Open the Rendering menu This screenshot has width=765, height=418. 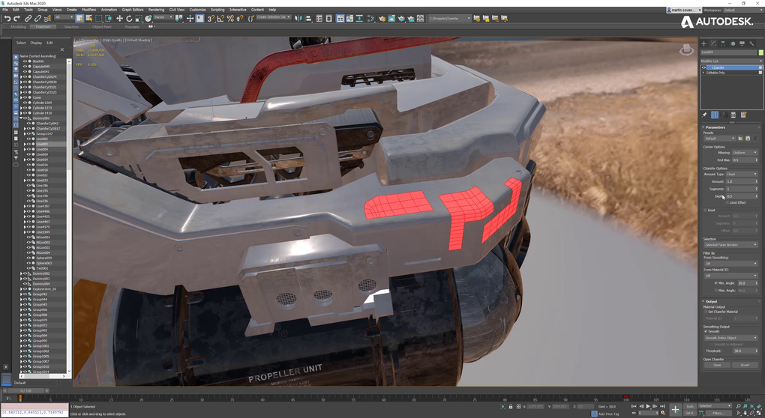tap(156, 10)
